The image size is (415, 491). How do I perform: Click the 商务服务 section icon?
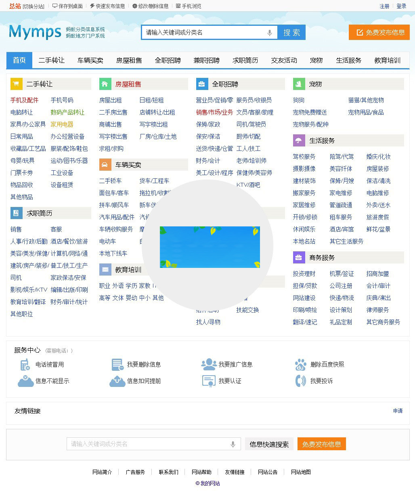point(298,257)
